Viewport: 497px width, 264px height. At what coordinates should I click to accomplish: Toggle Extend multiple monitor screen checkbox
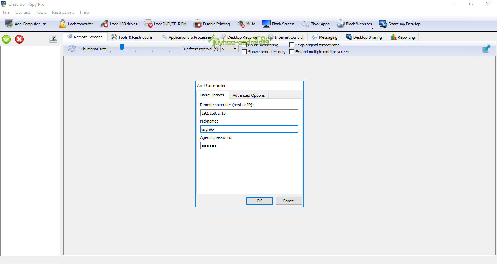[x=292, y=52]
